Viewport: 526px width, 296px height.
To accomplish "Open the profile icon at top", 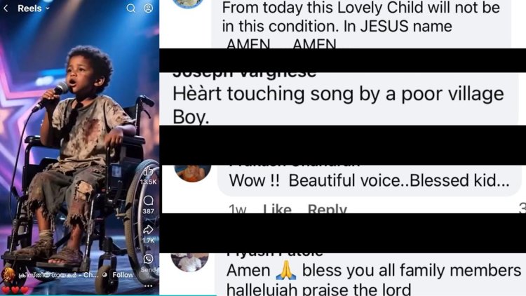I will pos(148,8).
